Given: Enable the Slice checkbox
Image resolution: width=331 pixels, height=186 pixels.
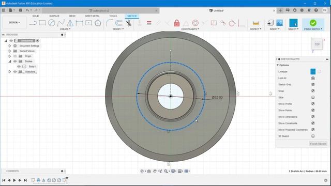Looking at the screenshot, I should coord(313,98).
